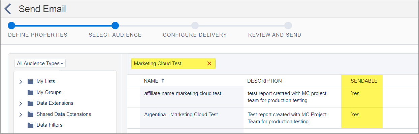
Task: Expand the Data Extensions folder
Action: [21, 103]
